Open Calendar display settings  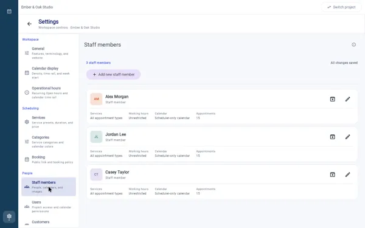point(49,73)
